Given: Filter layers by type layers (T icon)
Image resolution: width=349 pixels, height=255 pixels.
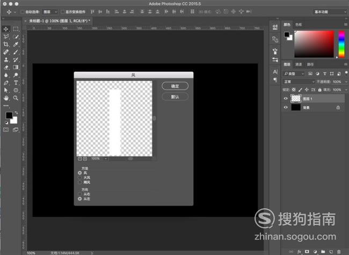Looking at the screenshot, I should [x=325, y=74].
